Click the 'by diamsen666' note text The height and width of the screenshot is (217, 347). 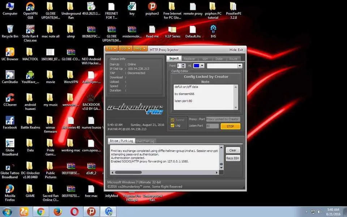[x=184, y=94]
